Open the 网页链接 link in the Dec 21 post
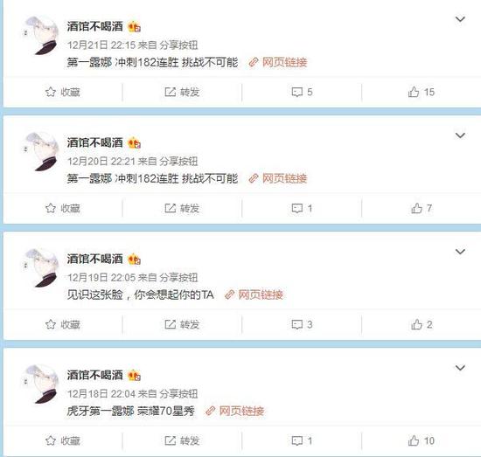Viewport: 481px width, 457px height. (x=278, y=63)
